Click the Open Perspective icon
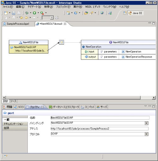This screenshot has width=158, height=161. [125, 13]
